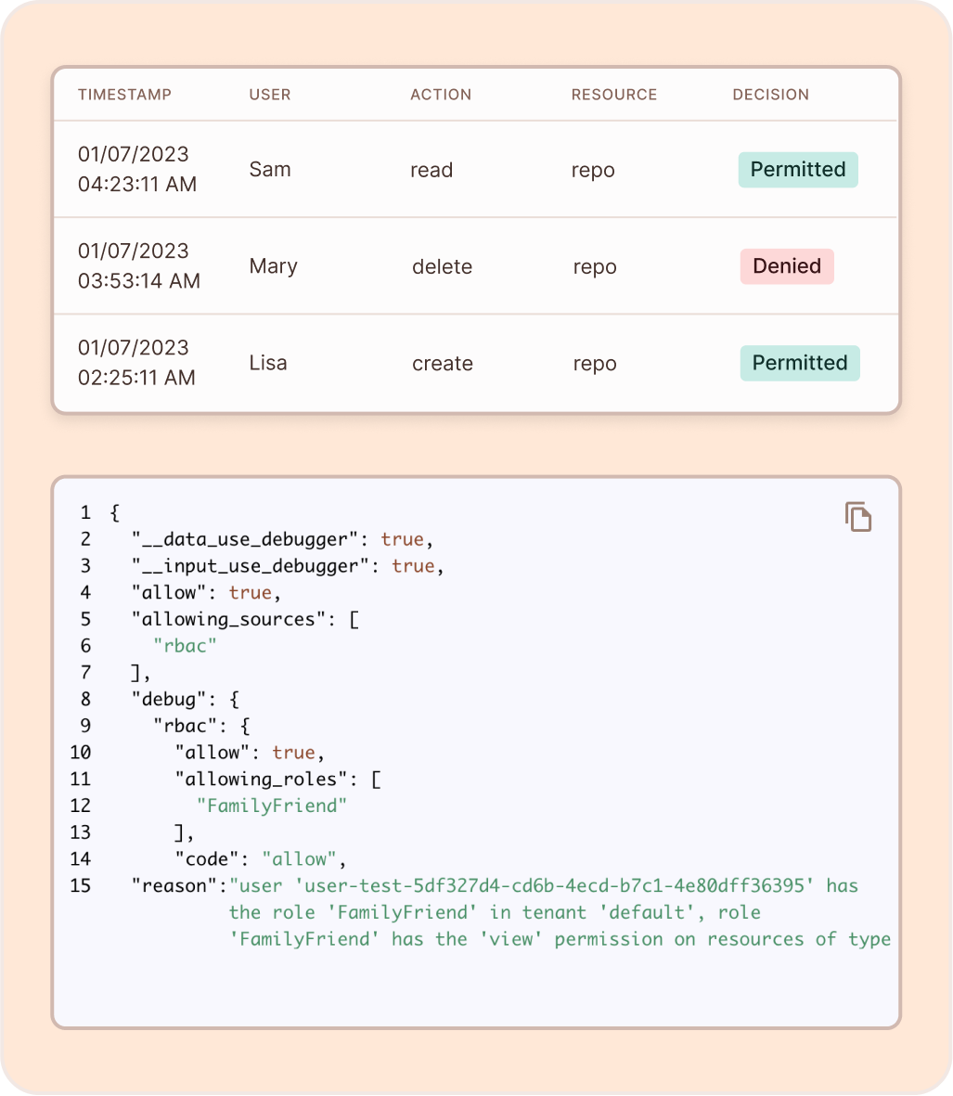Open the log entry for user Sam
The width and height of the screenshot is (953, 1096).
tap(270, 170)
